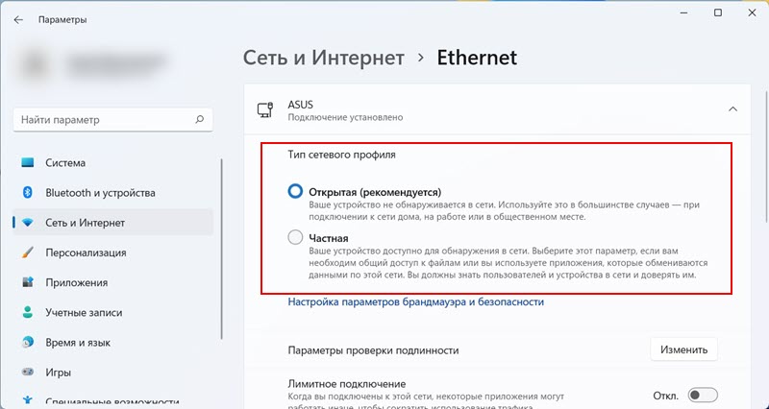Viewport: 769px width, 409px height.
Task: Click the Найти параметр search field
Action: tap(101, 120)
